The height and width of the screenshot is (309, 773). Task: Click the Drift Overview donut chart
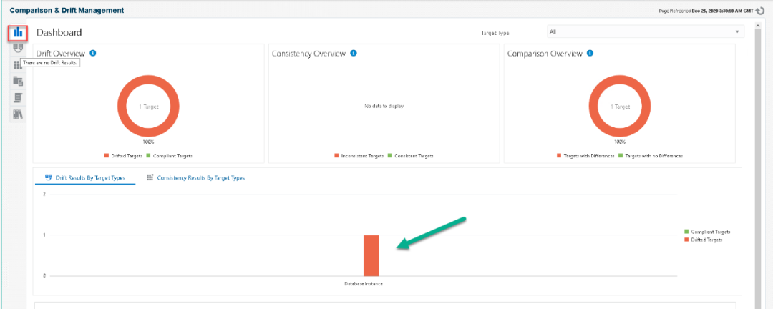click(148, 106)
